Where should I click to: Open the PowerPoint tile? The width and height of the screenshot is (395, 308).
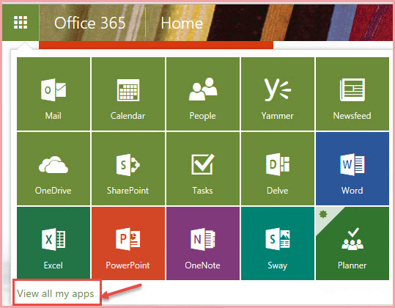tap(128, 243)
